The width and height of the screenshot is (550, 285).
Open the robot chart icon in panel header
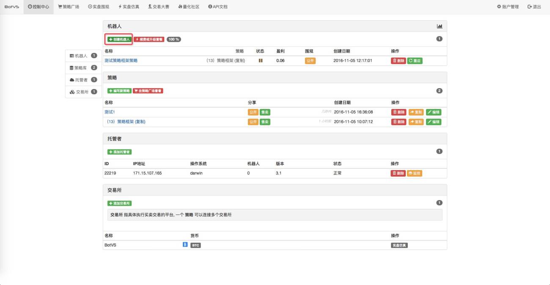[440, 26]
